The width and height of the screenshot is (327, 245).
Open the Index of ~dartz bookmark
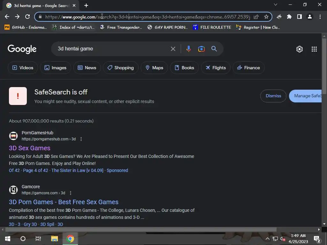point(73,27)
